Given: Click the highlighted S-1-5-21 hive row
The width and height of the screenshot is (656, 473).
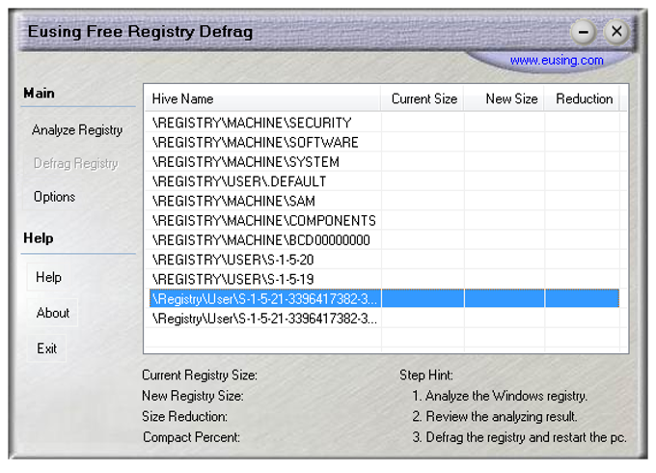Looking at the screenshot, I should [x=384, y=298].
